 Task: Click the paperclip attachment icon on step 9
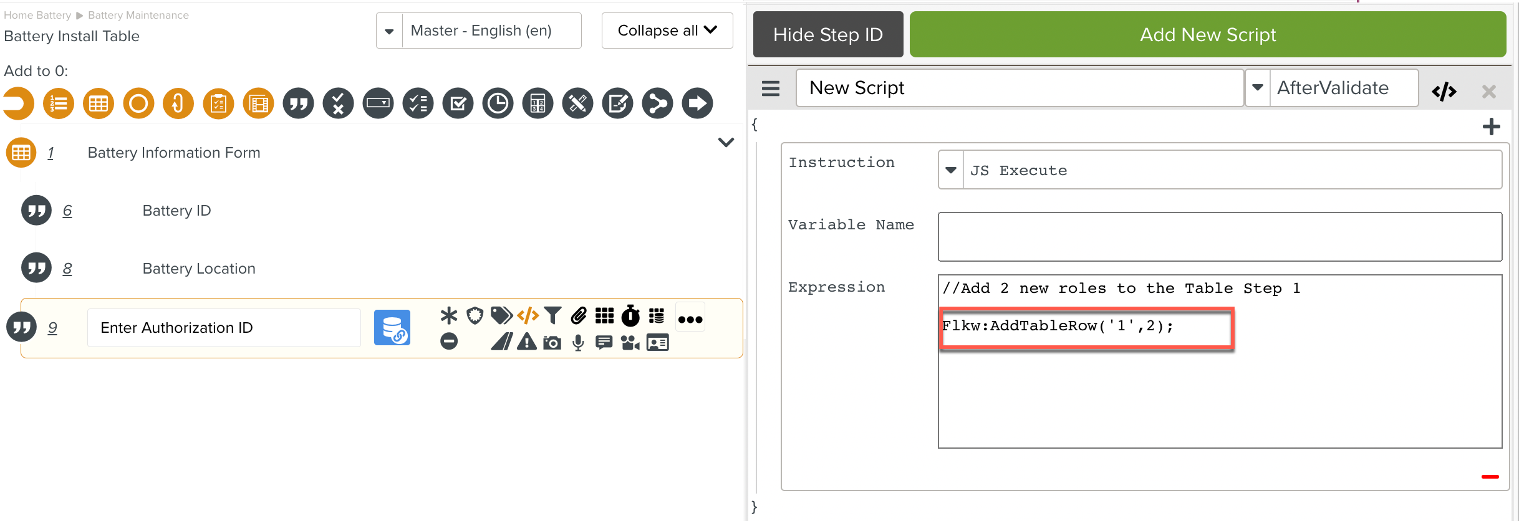click(x=579, y=316)
